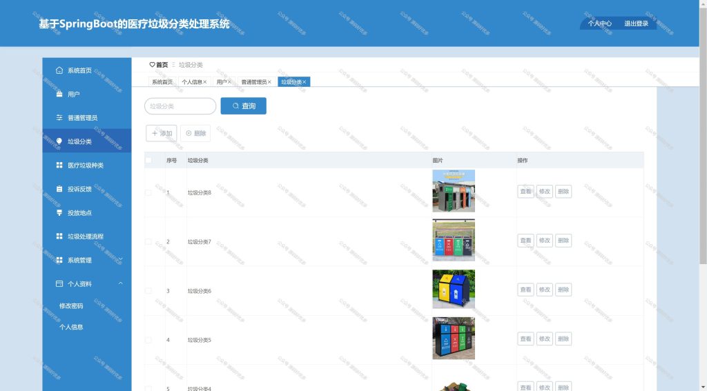Image resolution: width=707 pixels, height=391 pixels.
Task: Click the 用户 sidebar icon
Action: pyautogui.click(x=59, y=94)
